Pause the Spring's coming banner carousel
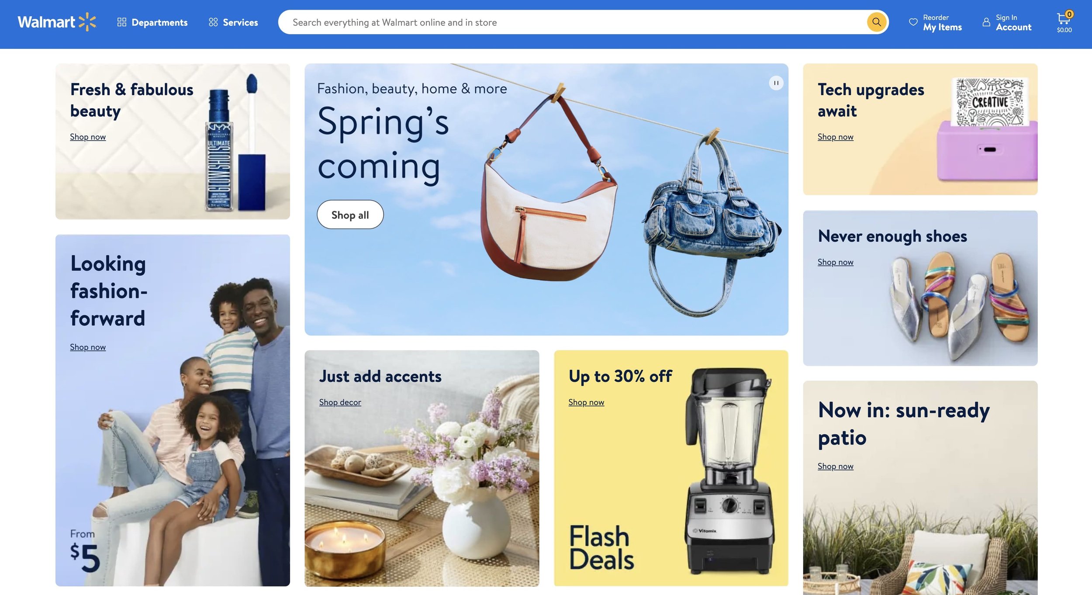This screenshot has height=595, width=1092. [x=776, y=83]
